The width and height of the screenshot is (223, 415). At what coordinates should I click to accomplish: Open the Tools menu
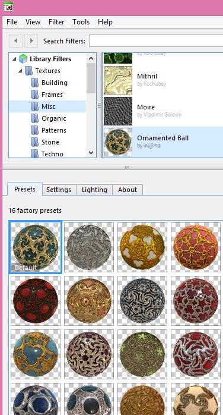pos(81,22)
